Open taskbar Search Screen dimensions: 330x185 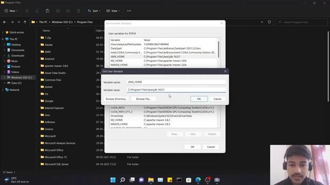[x=123, y=180]
